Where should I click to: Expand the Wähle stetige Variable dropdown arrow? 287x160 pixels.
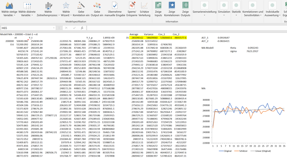coord(14,16)
